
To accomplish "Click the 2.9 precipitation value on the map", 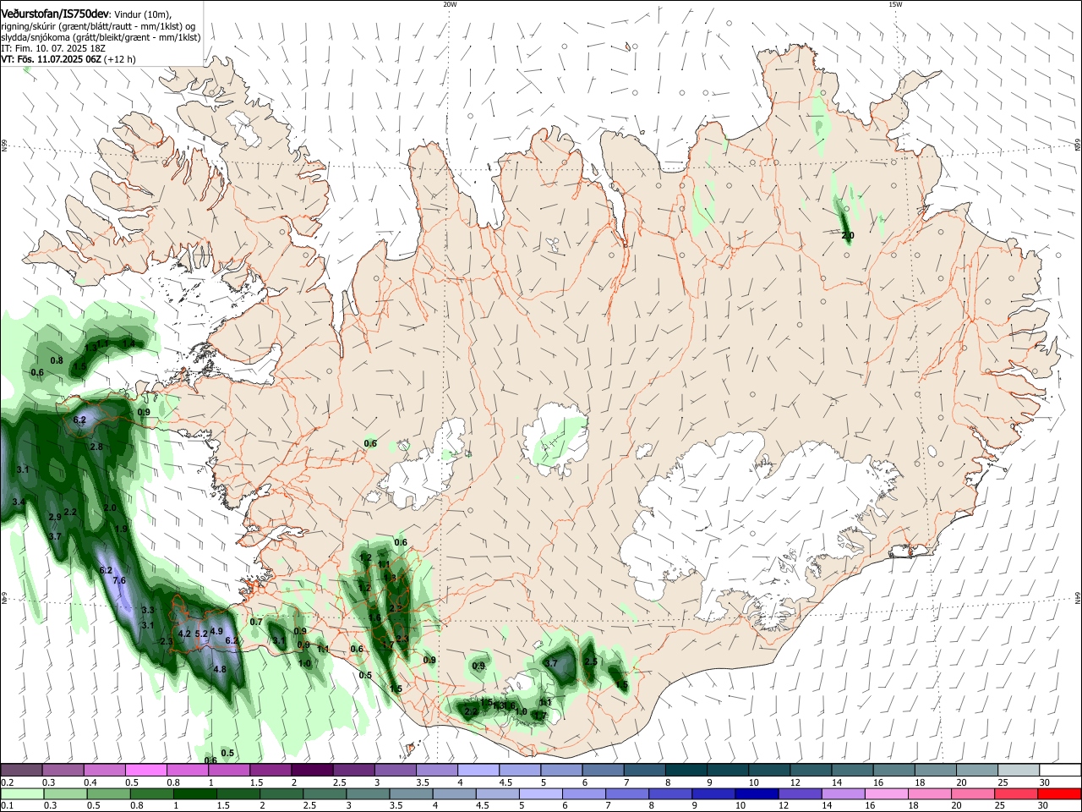I will [x=55, y=517].
